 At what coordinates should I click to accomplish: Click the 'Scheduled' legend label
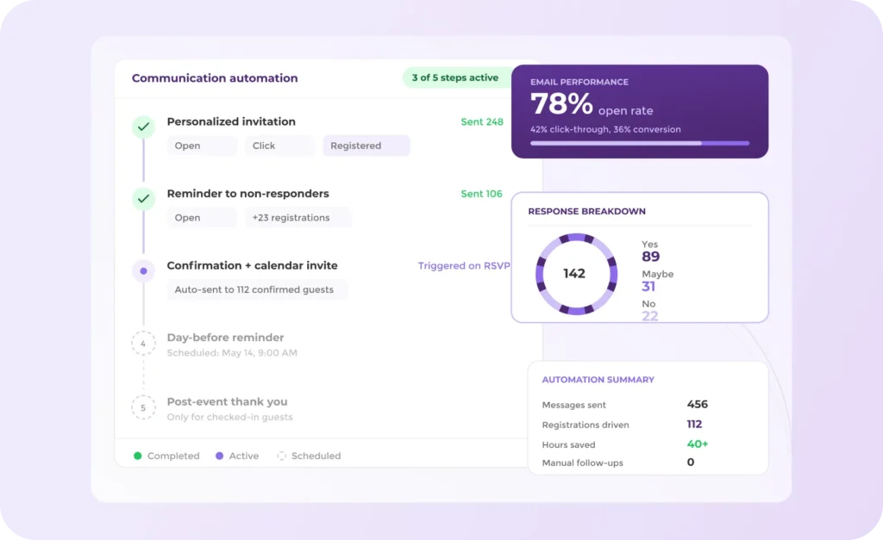(316, 456)
